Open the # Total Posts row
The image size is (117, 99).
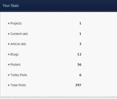(x=45, y=85)
